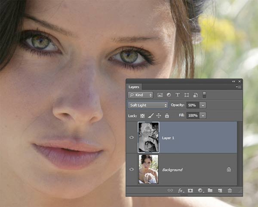This screenshot has width=258, height=207.
Task: Click the smart object filter icon
Action: [195, 95]
